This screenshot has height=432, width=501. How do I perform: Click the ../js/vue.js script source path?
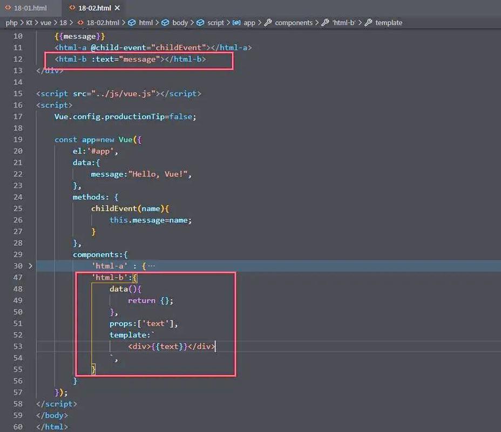tap(123, 93)
